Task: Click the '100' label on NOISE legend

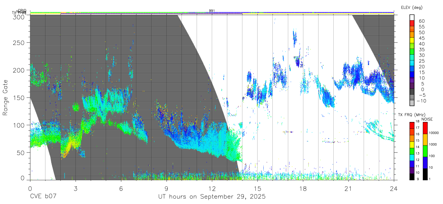Action: (x=433, y=156)
